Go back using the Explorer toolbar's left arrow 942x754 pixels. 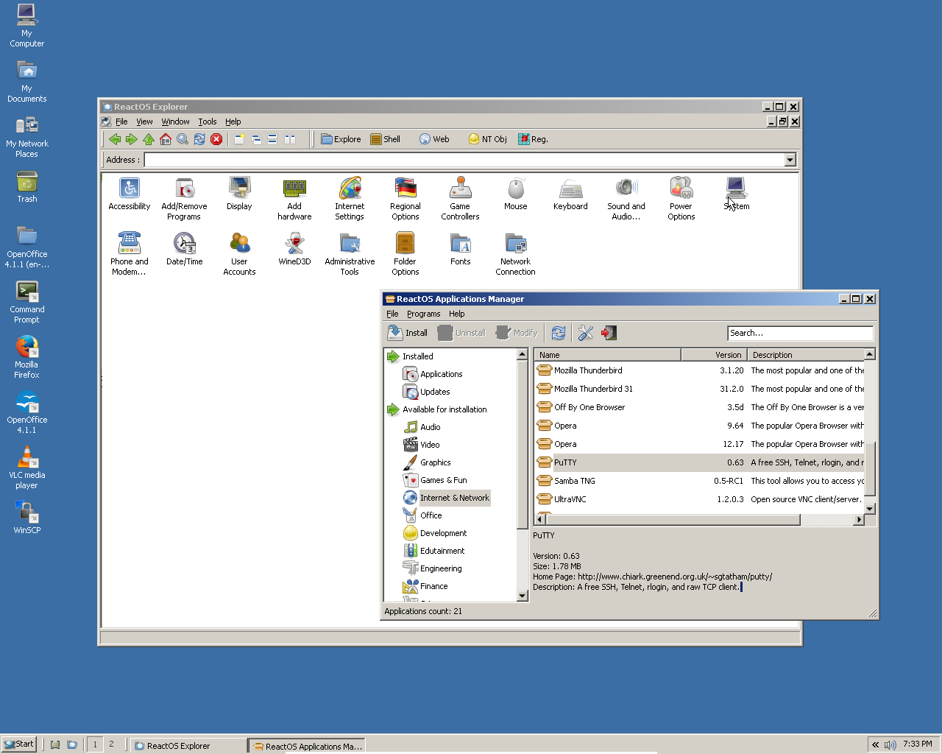pyautogui.click(x=115, y=139)
